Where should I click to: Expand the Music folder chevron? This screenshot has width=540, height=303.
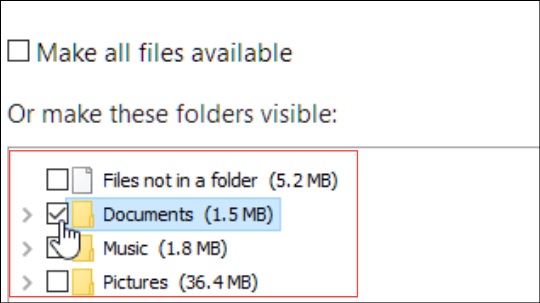(x=27, y=249)
